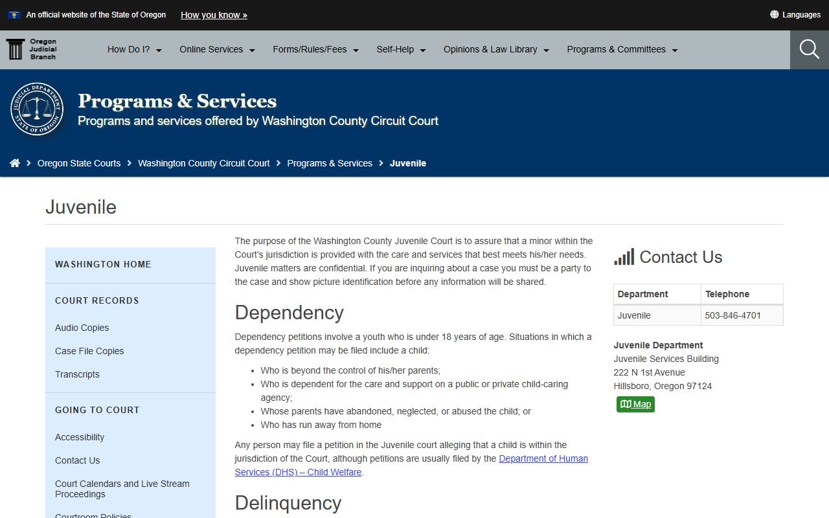The image size is (829, 518).
Task: Open Court Calendars and Live Stream Proceedings
Action: [x=122, y=489]
